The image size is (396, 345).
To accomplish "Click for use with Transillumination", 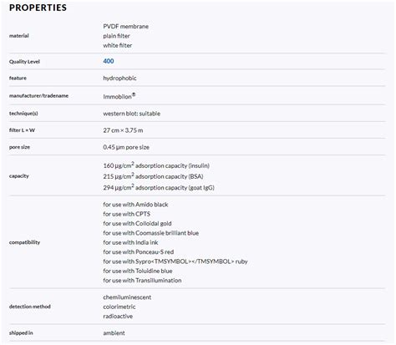I will [x=142, y=281].
